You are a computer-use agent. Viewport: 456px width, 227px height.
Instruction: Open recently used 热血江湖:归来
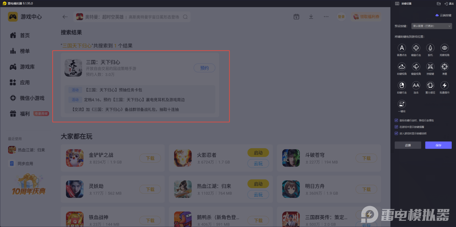click(27, 150)
